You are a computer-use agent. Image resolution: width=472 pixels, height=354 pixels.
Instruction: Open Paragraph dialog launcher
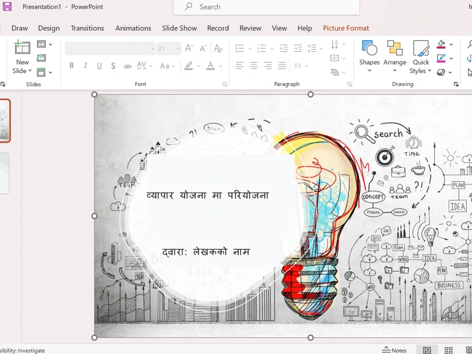tap(349, 84)
